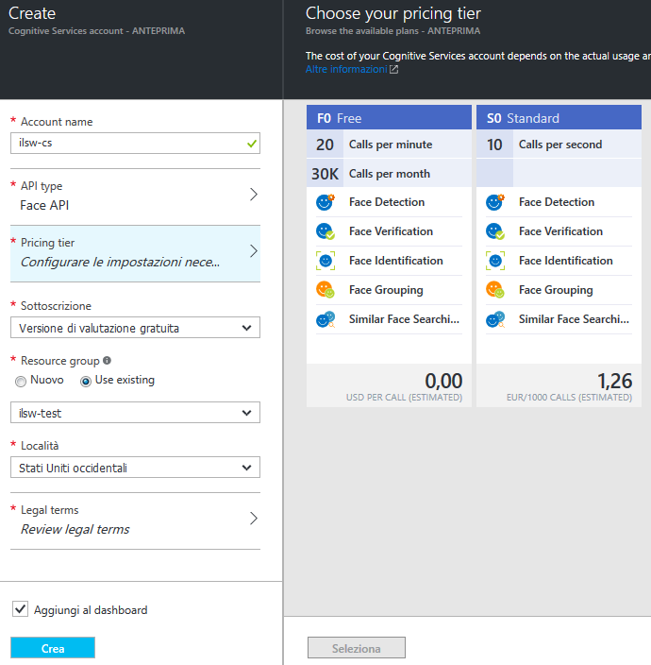Click the Resource group info icon
The image size is (651, 665).
pyautogui.click(x=108, y=360)
